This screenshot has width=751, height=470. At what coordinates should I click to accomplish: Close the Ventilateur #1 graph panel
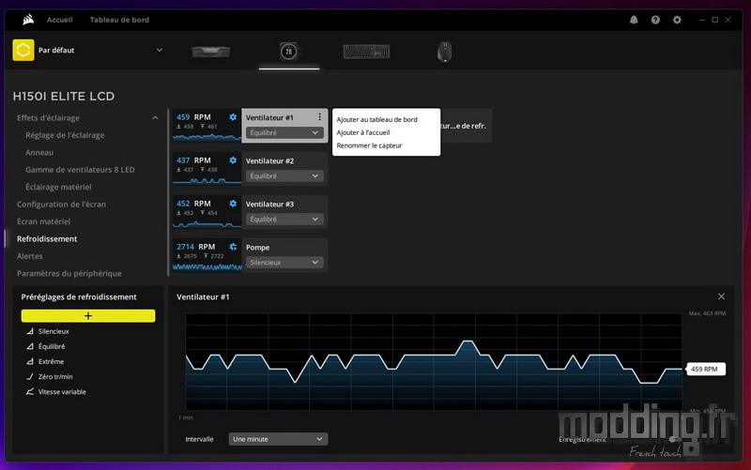(x=721, y=296)
